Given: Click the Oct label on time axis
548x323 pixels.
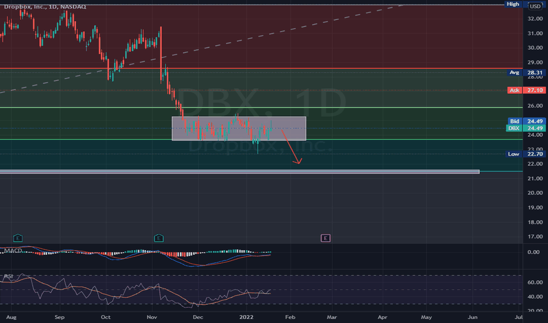Looking at the screenshot, I should coord(106,317).
